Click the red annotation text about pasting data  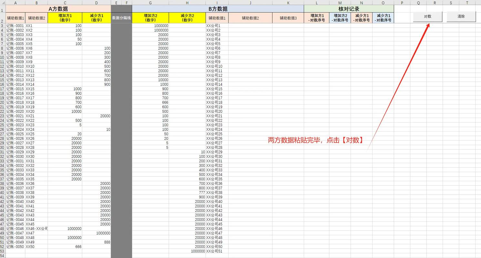tap(315, 140)
